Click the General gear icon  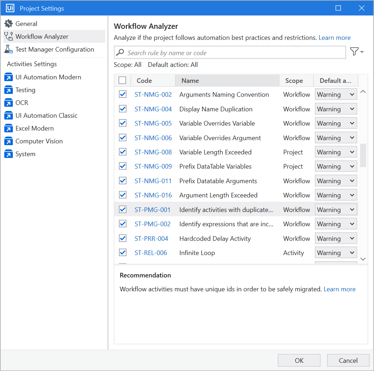coord(9,24)
